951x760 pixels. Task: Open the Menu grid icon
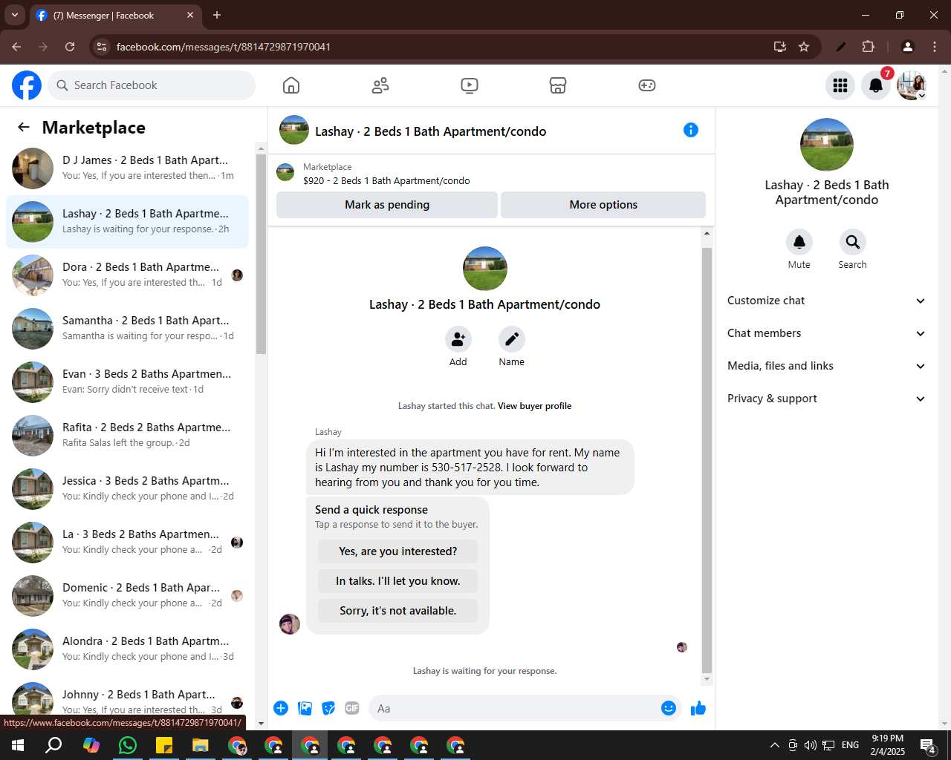tap(840, 85)
